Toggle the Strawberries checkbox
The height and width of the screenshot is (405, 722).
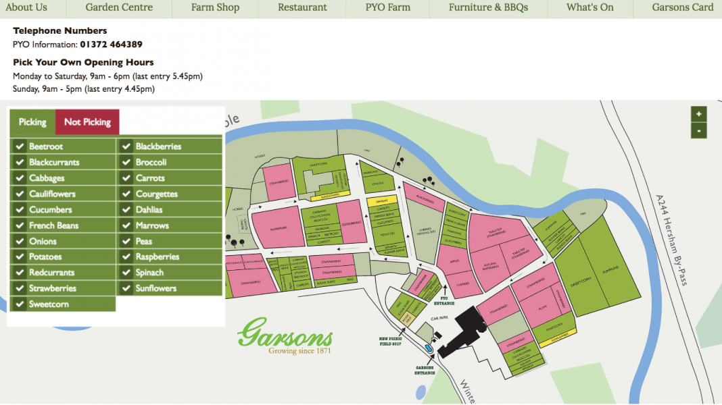20,288
